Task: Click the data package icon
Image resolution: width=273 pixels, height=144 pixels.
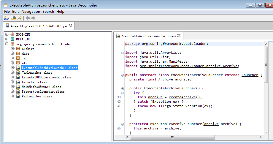Action: click(x=18, y=53)
